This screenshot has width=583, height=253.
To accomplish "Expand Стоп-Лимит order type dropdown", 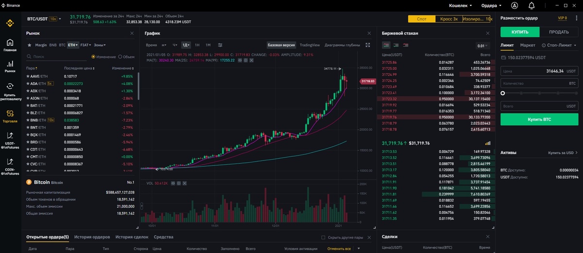I will (x=562, y=45).
